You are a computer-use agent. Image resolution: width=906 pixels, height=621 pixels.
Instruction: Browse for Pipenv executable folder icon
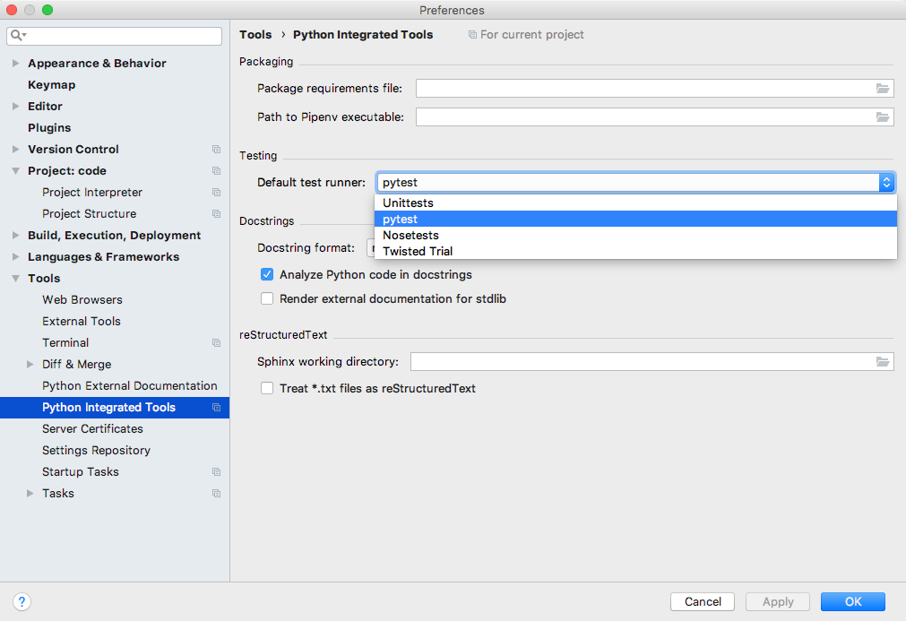click(883, 116)
